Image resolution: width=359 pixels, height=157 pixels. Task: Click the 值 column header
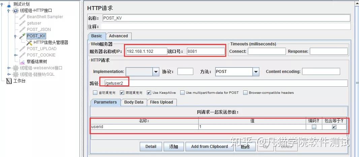pyautogui.click(x=252, y=121)
